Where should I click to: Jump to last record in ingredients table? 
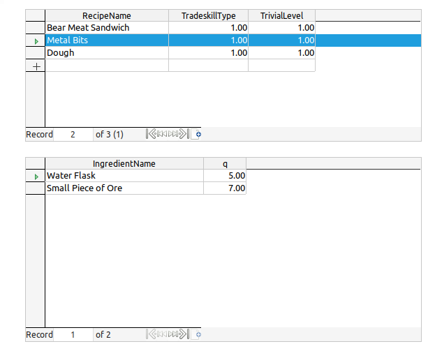click(x=184, y=334)
